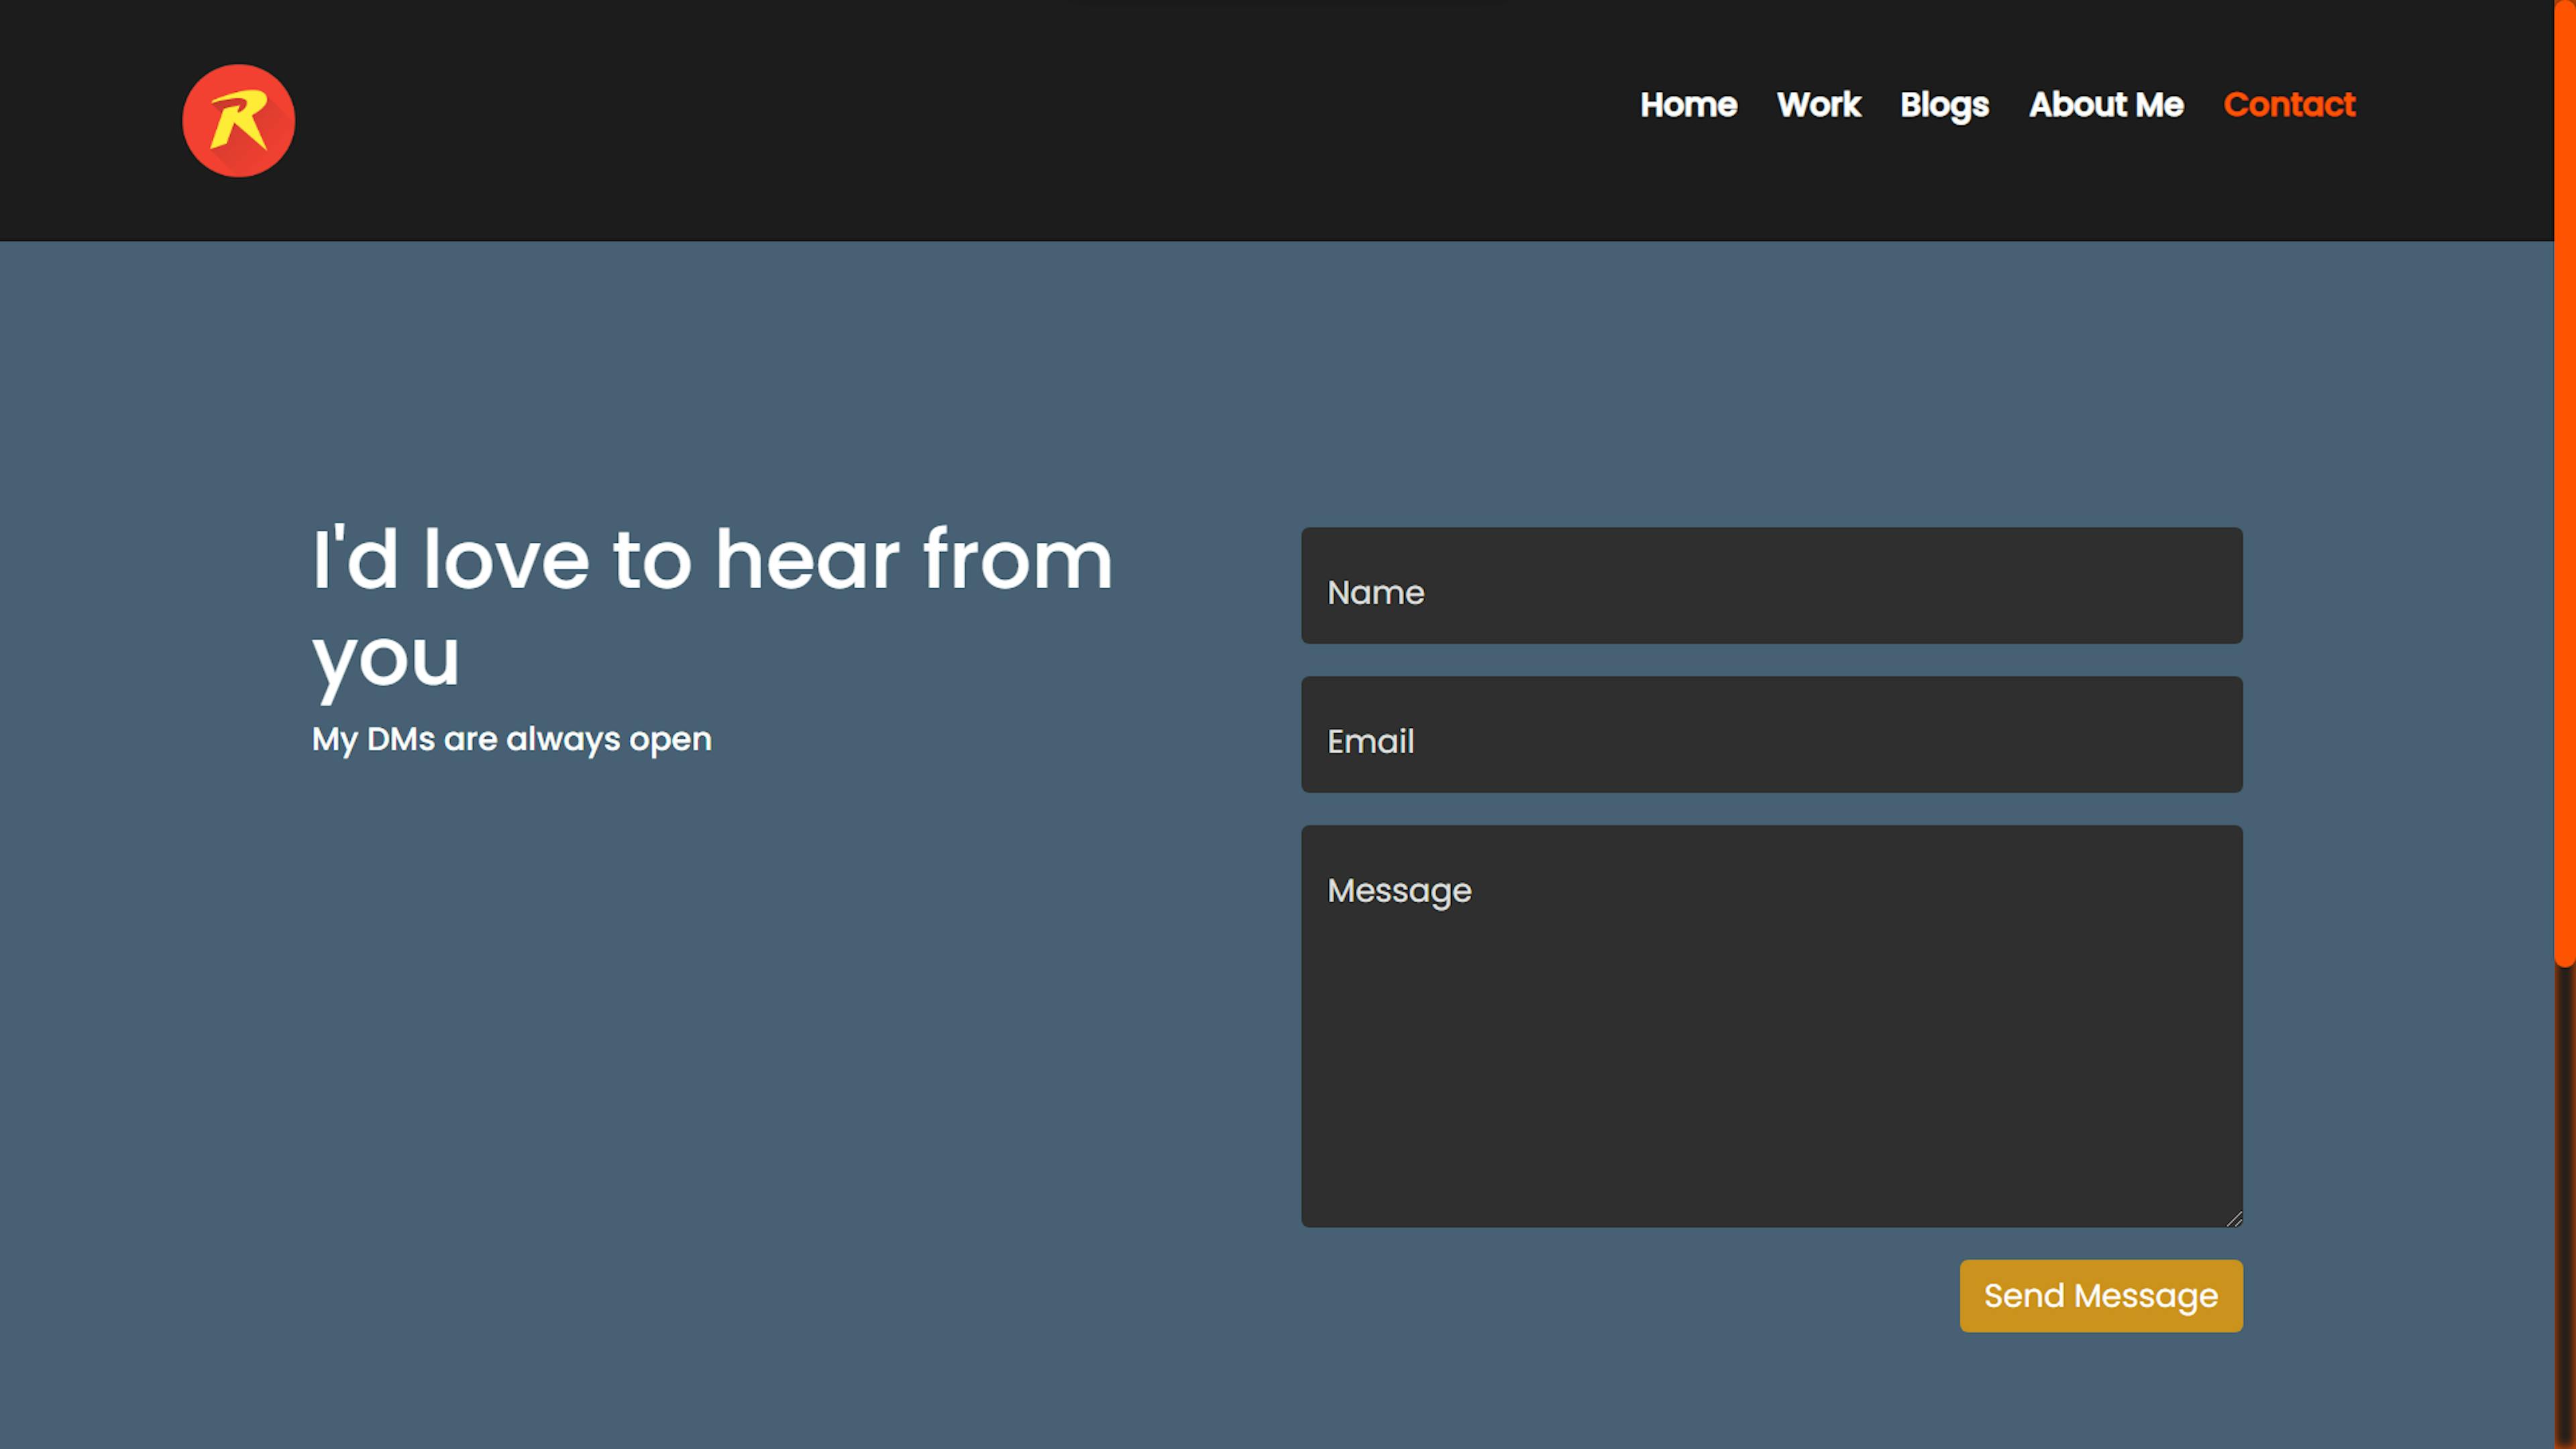Click the Send Message button

coord(2100,1295)
